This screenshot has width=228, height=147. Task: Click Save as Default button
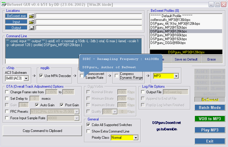click(186, 59)
